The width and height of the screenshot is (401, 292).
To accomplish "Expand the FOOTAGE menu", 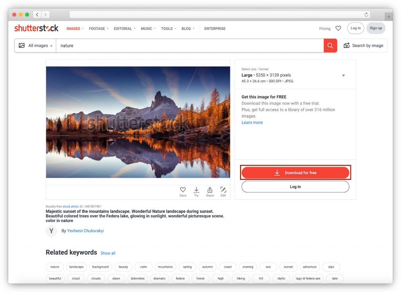I will click(x=99, y=29).
